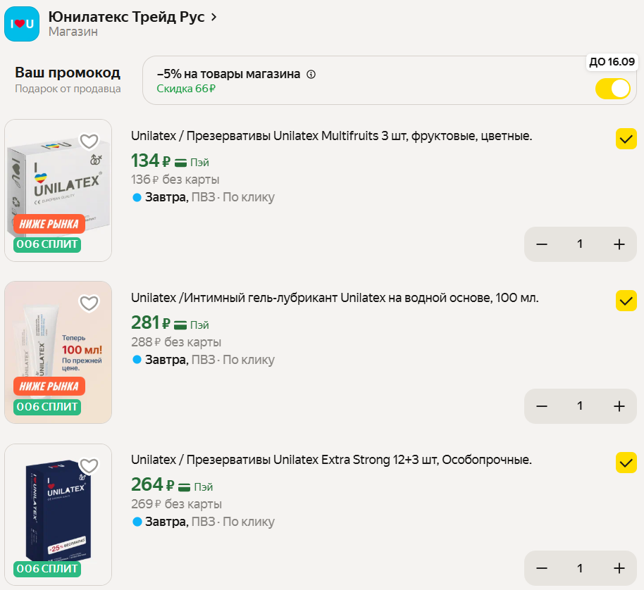Favorite the Extra Strong condoms with heart

(x=89, y=466)
